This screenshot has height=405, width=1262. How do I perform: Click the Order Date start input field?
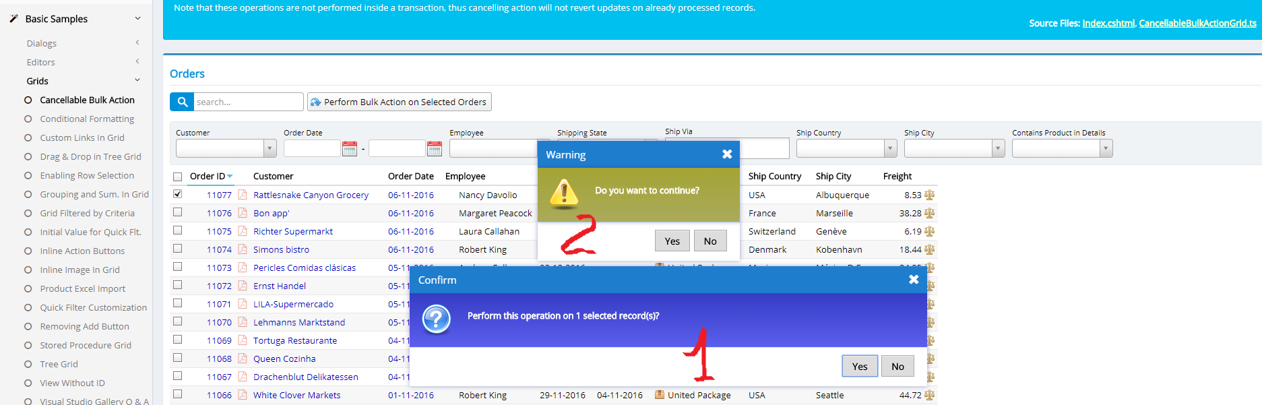pos(312,148)
